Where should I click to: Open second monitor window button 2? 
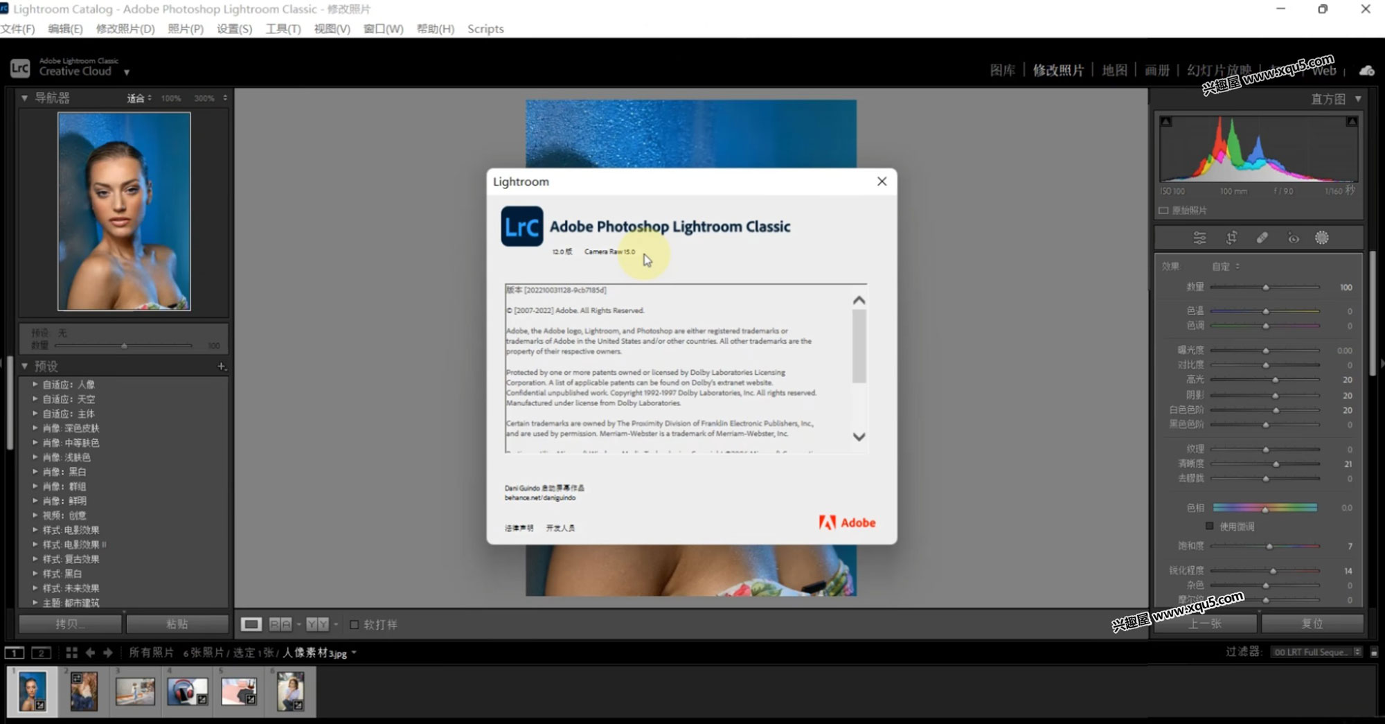[x=41, y=653]
